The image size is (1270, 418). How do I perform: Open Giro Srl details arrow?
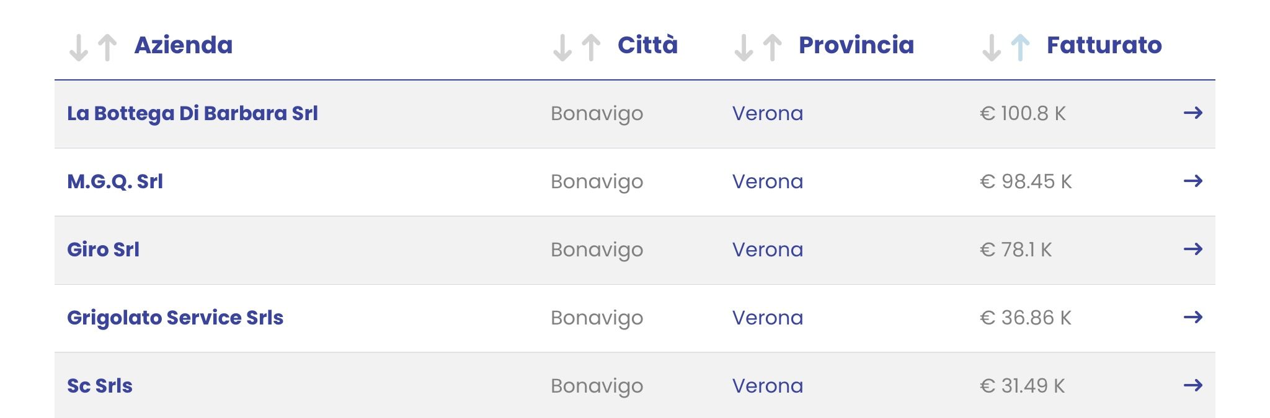click(x=1193, y=249)
